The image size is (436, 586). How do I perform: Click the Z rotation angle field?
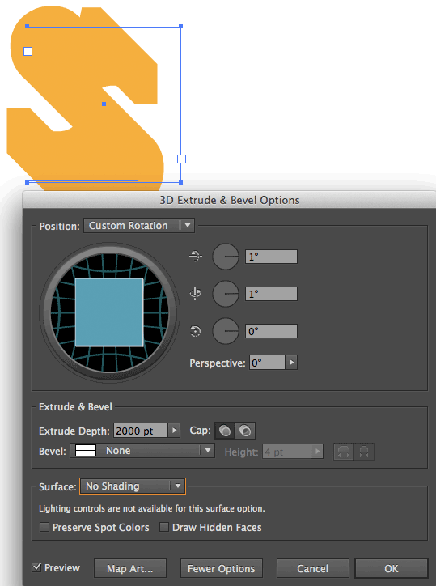click(x=271, y=331)
